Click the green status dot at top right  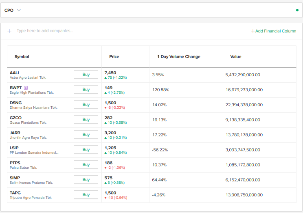coord(297,10)
